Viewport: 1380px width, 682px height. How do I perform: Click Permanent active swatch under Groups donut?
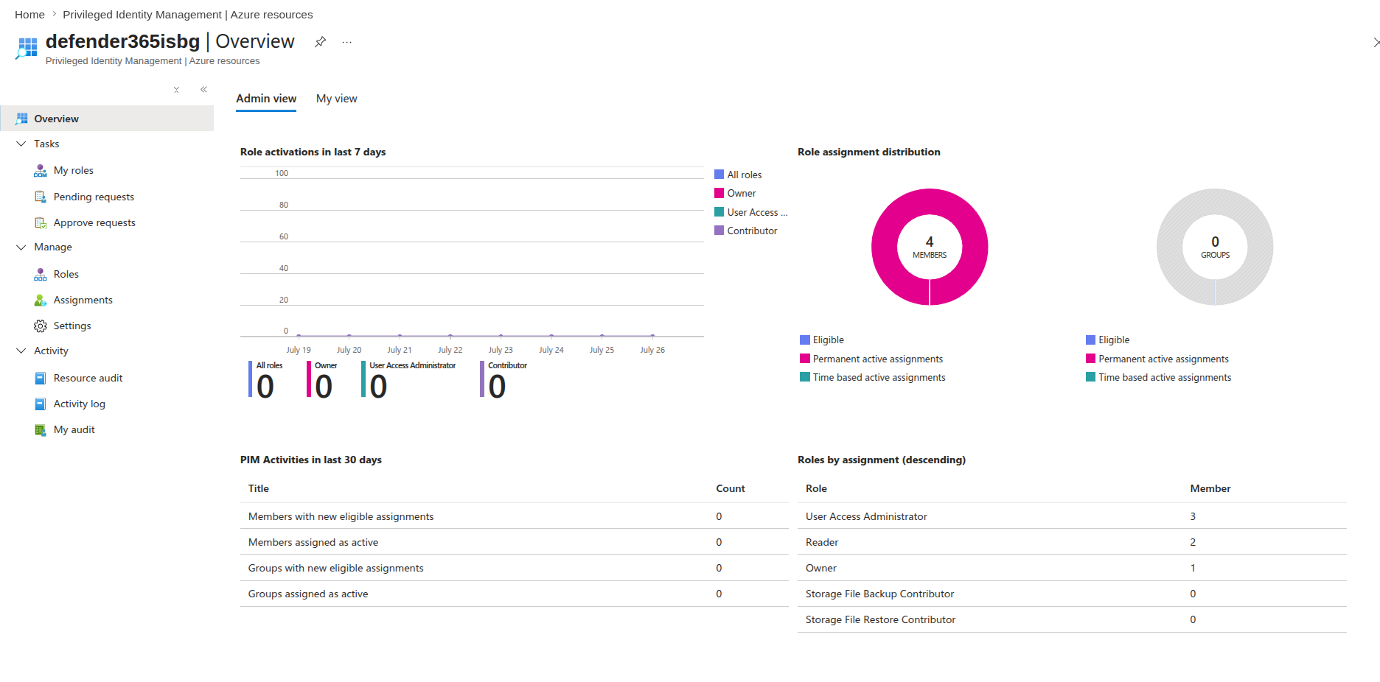click(x=1090, y=359)
